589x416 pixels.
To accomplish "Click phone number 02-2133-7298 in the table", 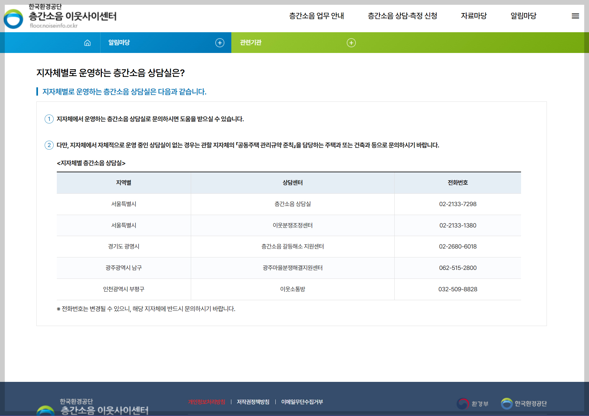I will [458, 204].
